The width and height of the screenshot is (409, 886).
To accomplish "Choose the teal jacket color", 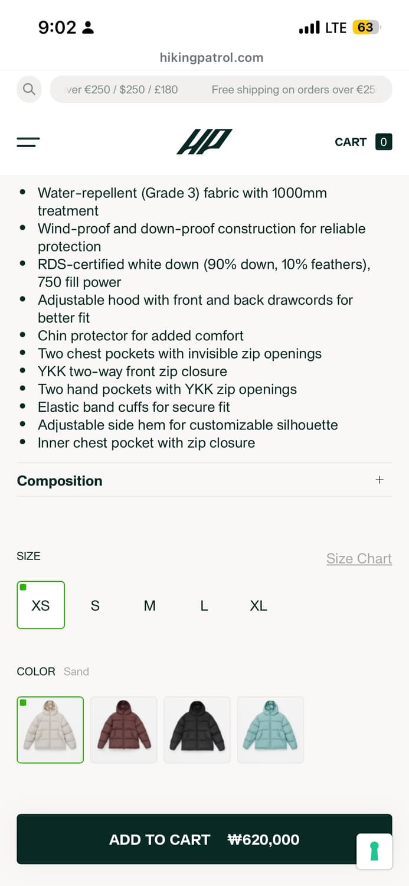I will click(270, 730).
